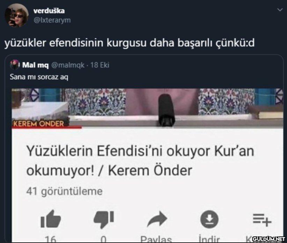Image resolution: width=287 pixels, height=243 pixels.
Task: Expand the tweet options chevron
Action: click(280, 10)
